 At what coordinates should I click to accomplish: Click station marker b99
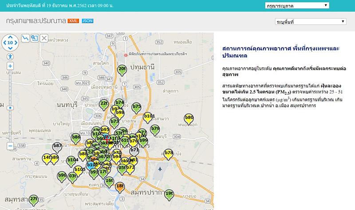tap(143, 141)
